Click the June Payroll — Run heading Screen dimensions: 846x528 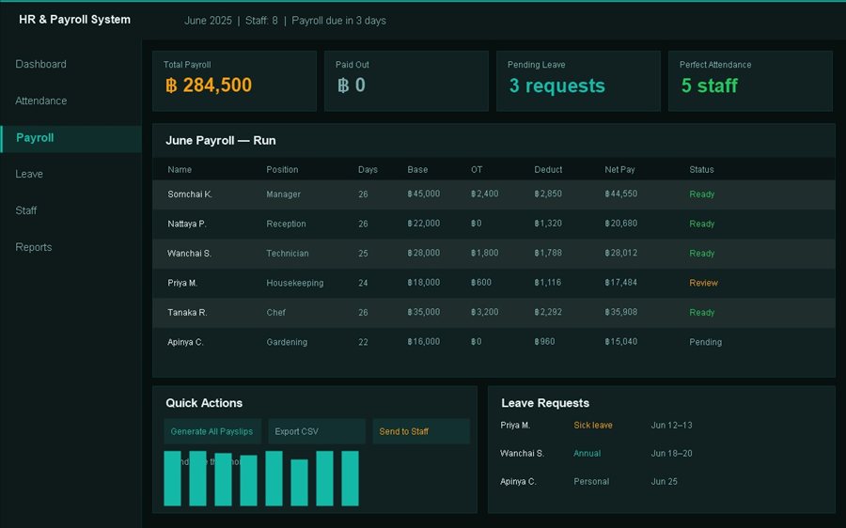tap(221, 141)
